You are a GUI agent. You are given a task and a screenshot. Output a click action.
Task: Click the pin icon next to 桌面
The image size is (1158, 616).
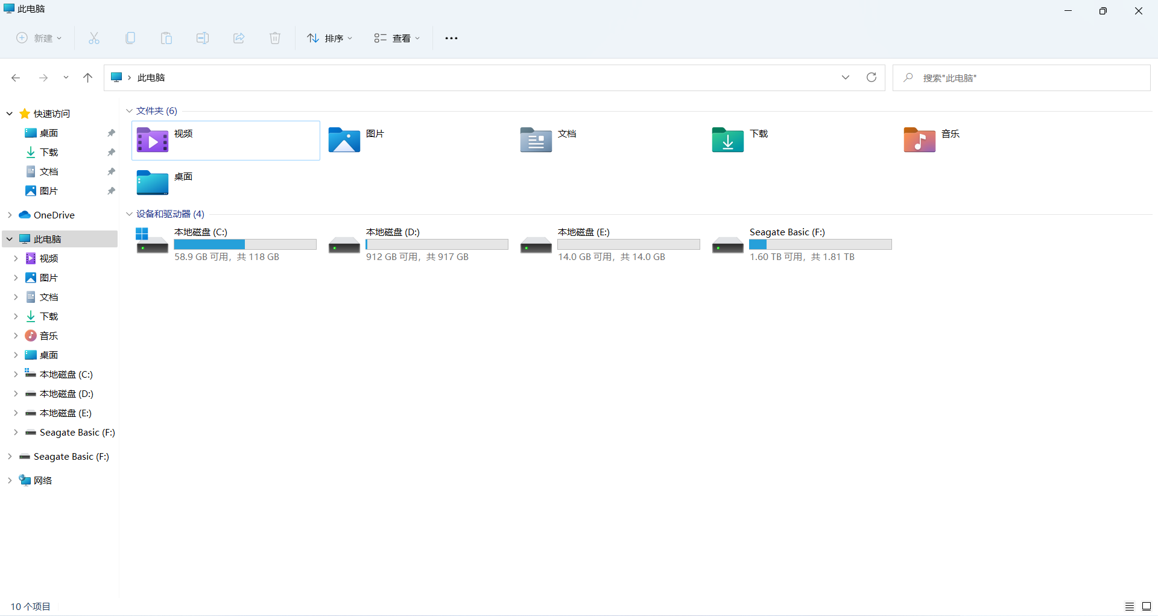point(111,133)
